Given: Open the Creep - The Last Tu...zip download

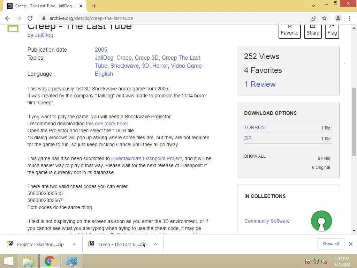Looking at the screenshot, I should coord(118,244).
